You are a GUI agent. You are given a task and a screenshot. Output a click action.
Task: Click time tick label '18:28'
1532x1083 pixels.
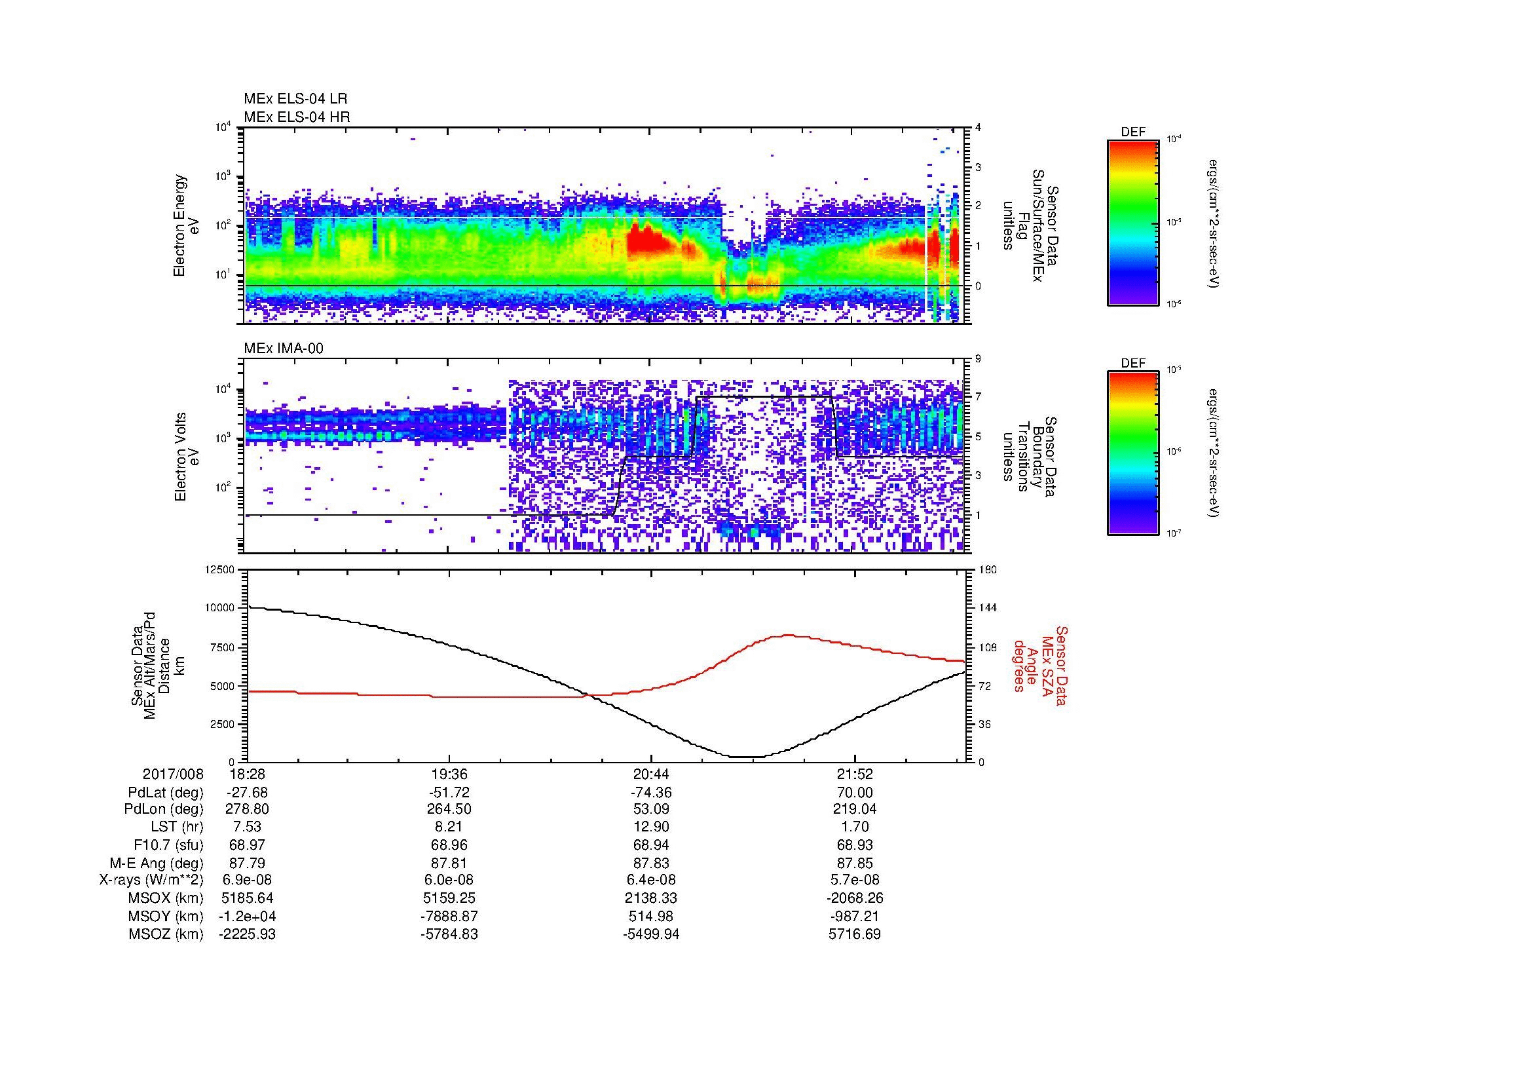click(248, 774)
